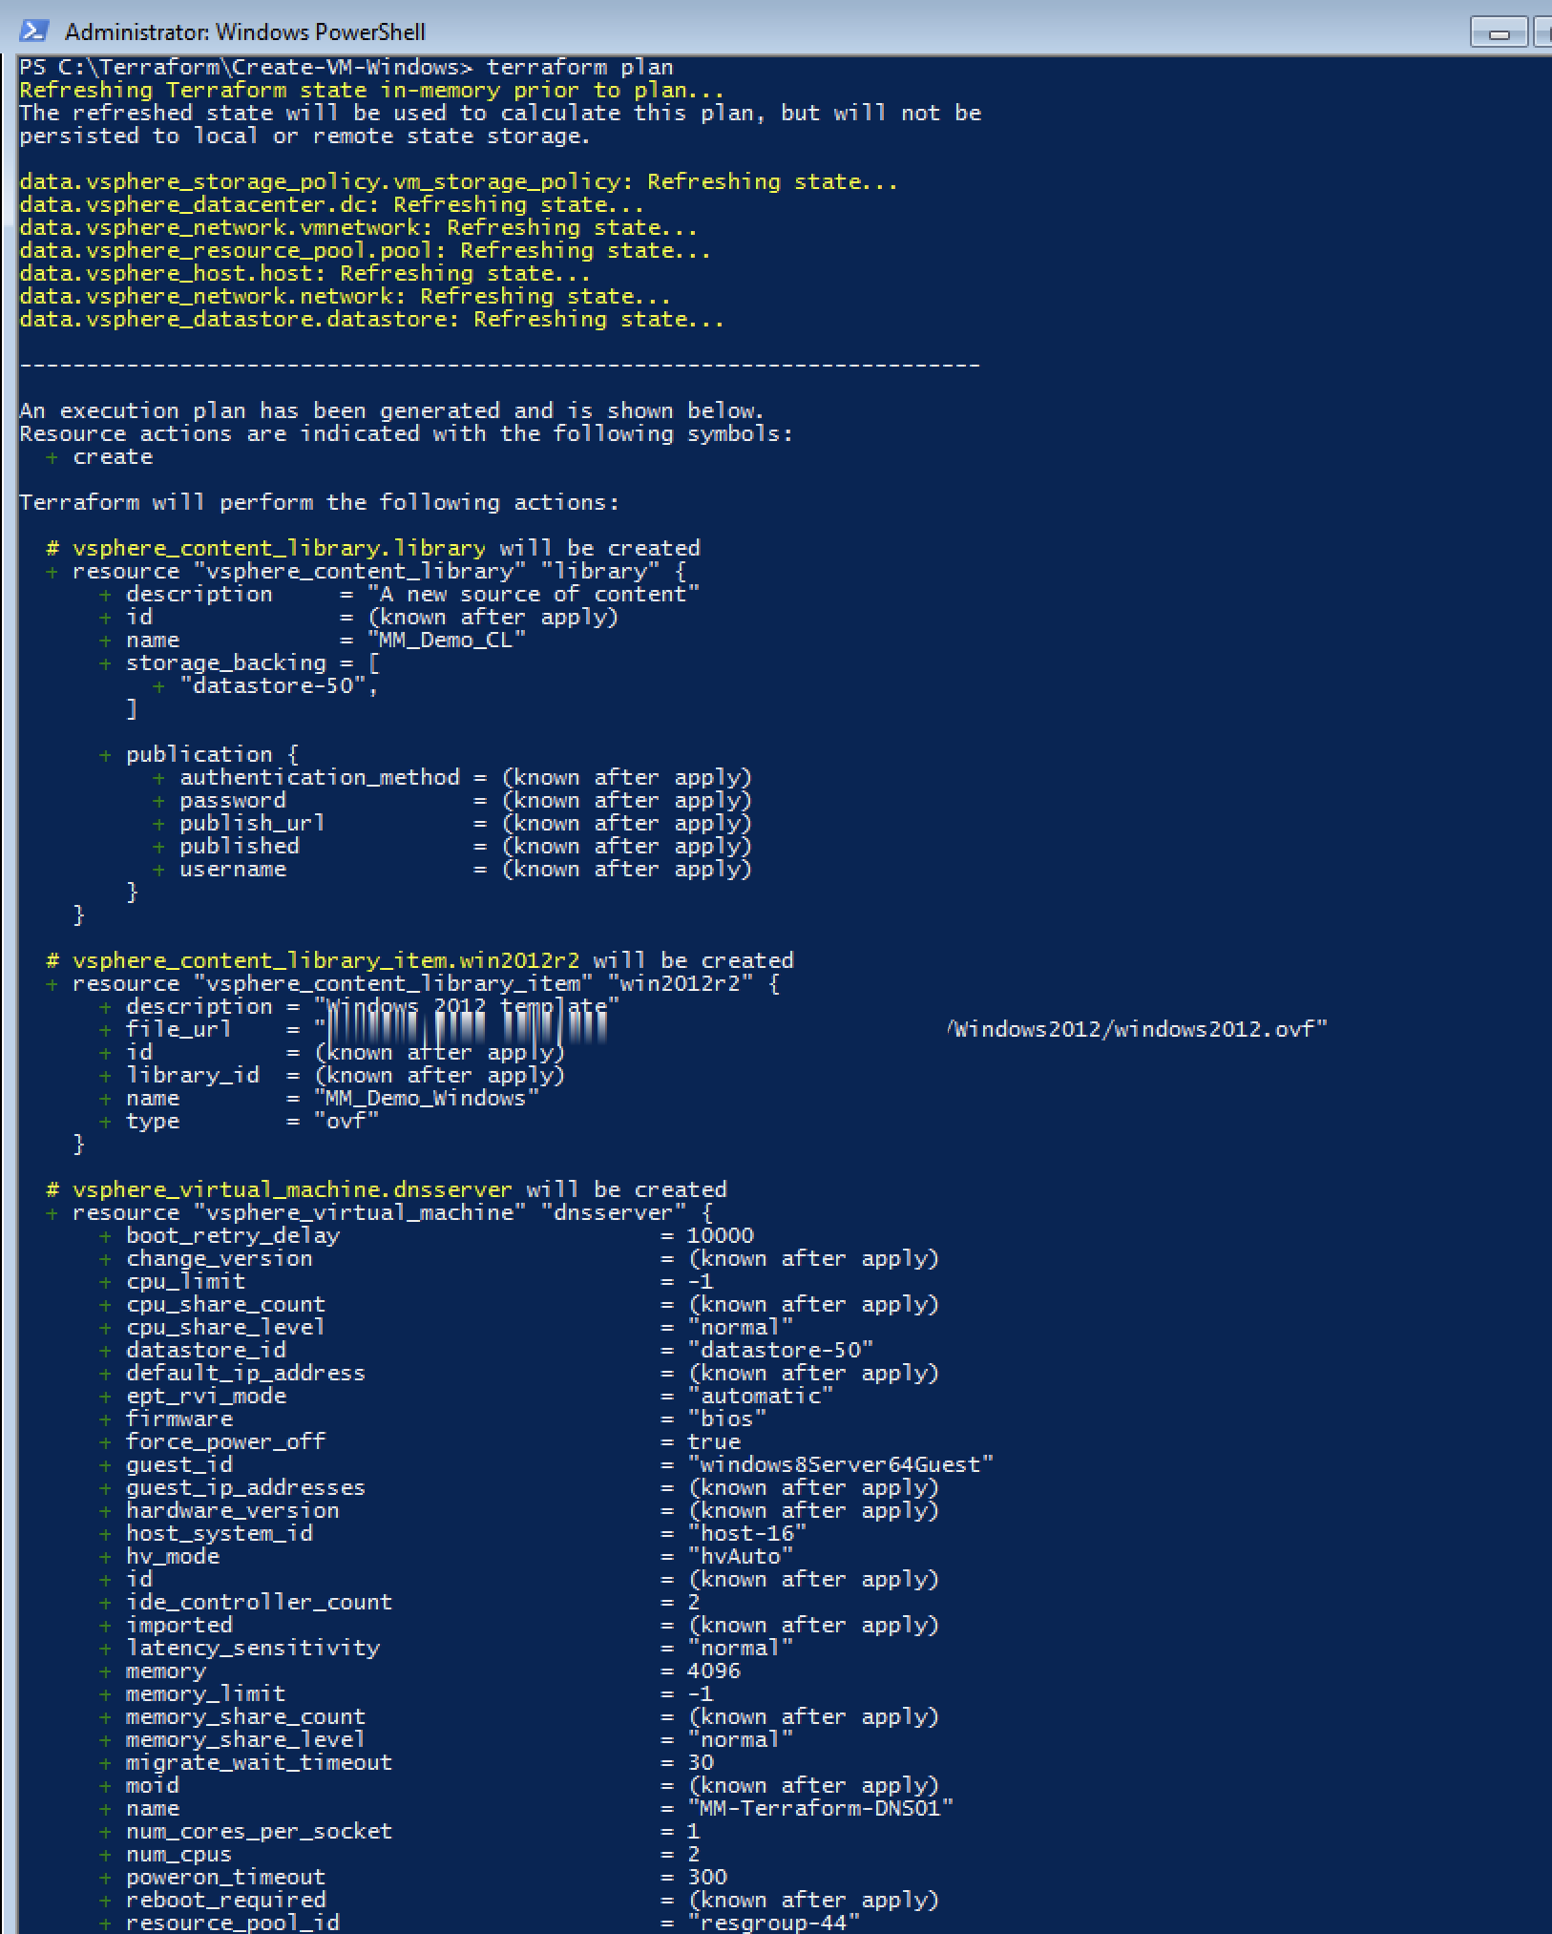
Task: Click the Administrator: Windows PowerShell title text
Action: coord(244,32)
